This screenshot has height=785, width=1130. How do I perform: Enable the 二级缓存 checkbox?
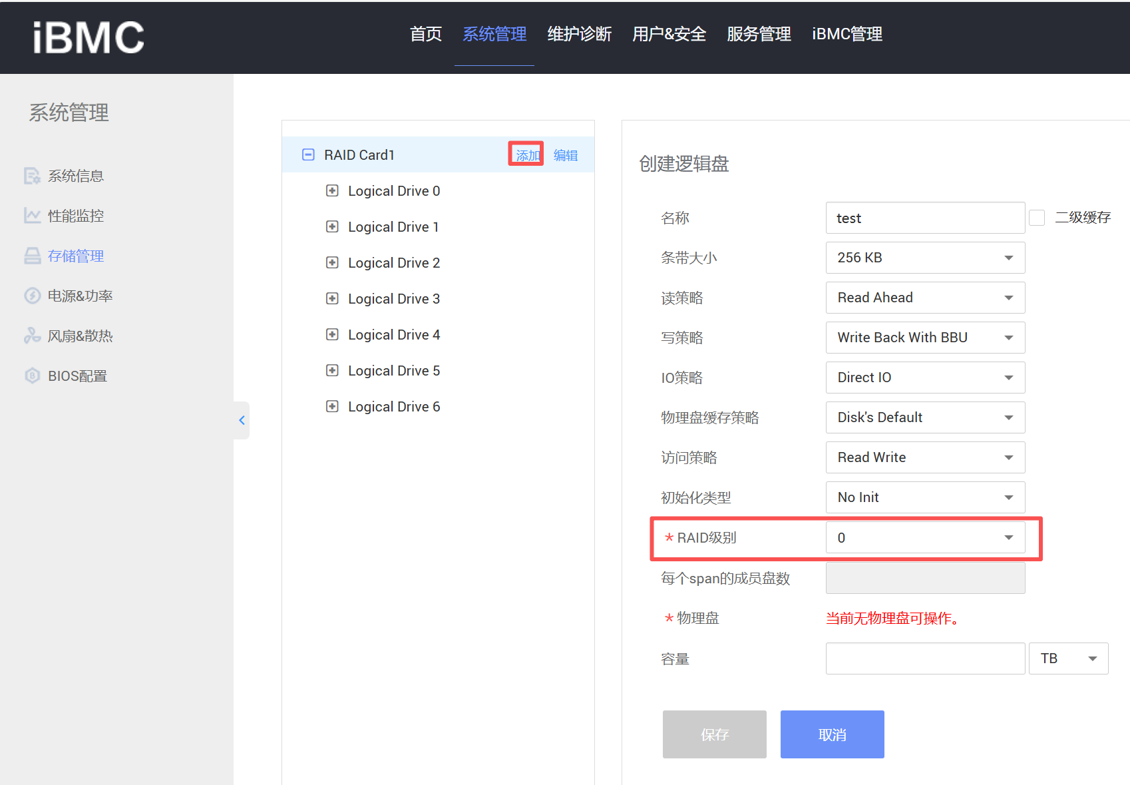click(x=1036, y=217)
